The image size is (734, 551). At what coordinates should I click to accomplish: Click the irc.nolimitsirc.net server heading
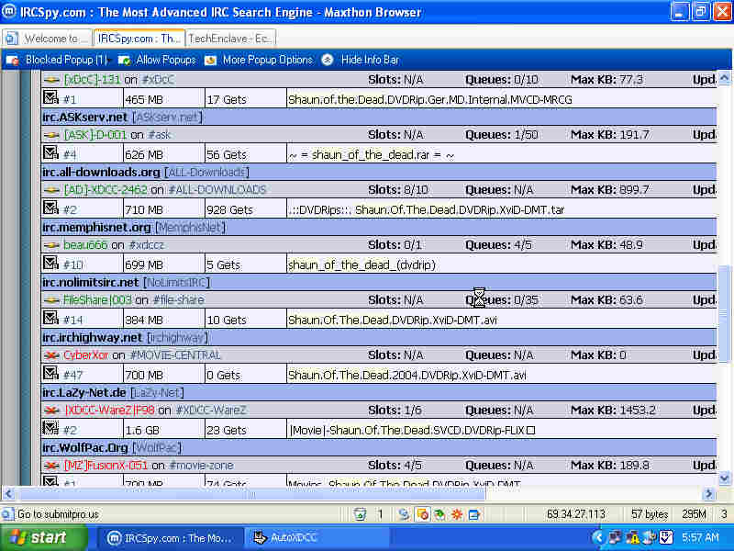(x=90, y=283)
